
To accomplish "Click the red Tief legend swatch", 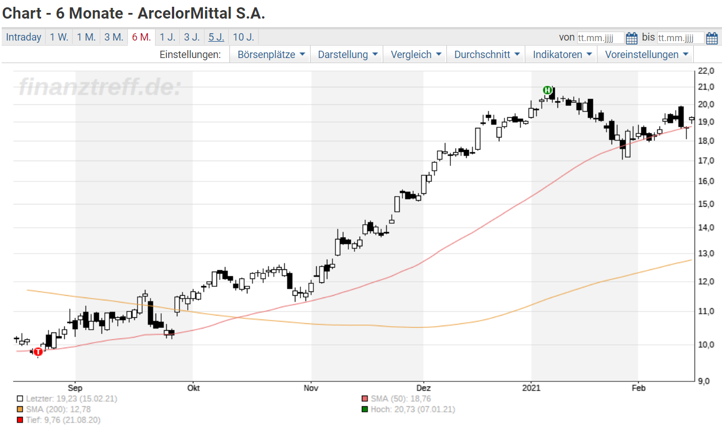I will tap(20, 420).
